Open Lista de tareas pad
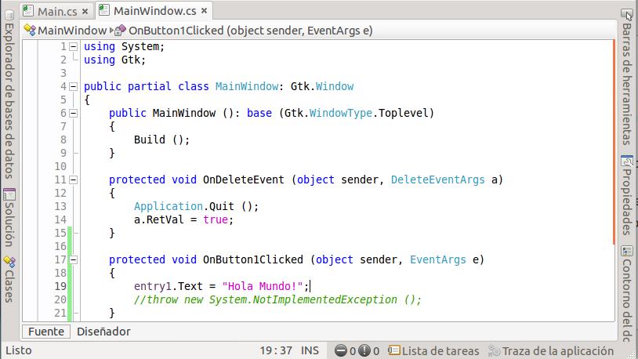 pos(440,351)
